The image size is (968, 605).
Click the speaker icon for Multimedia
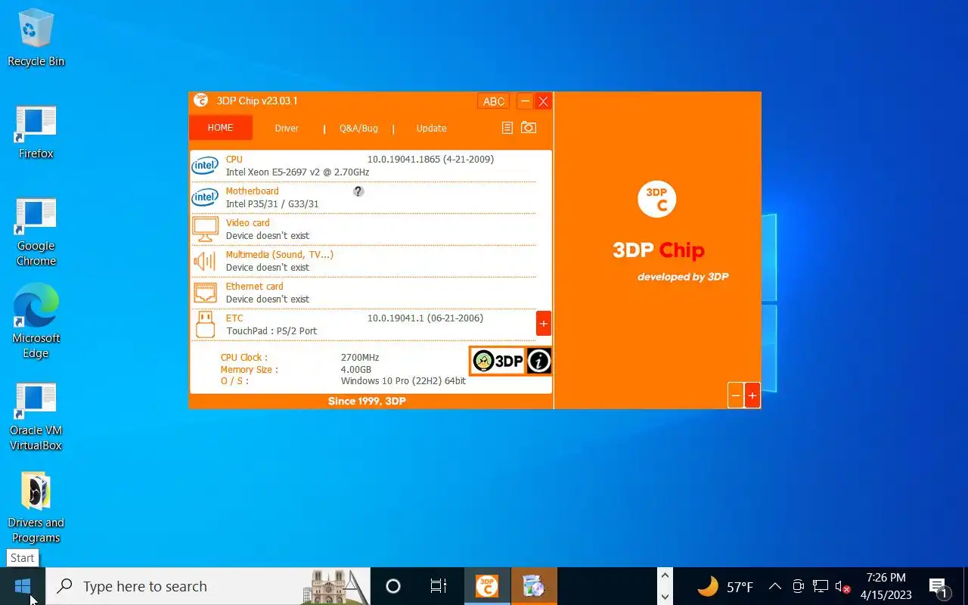pyautogui.click(x=205, y=261)
